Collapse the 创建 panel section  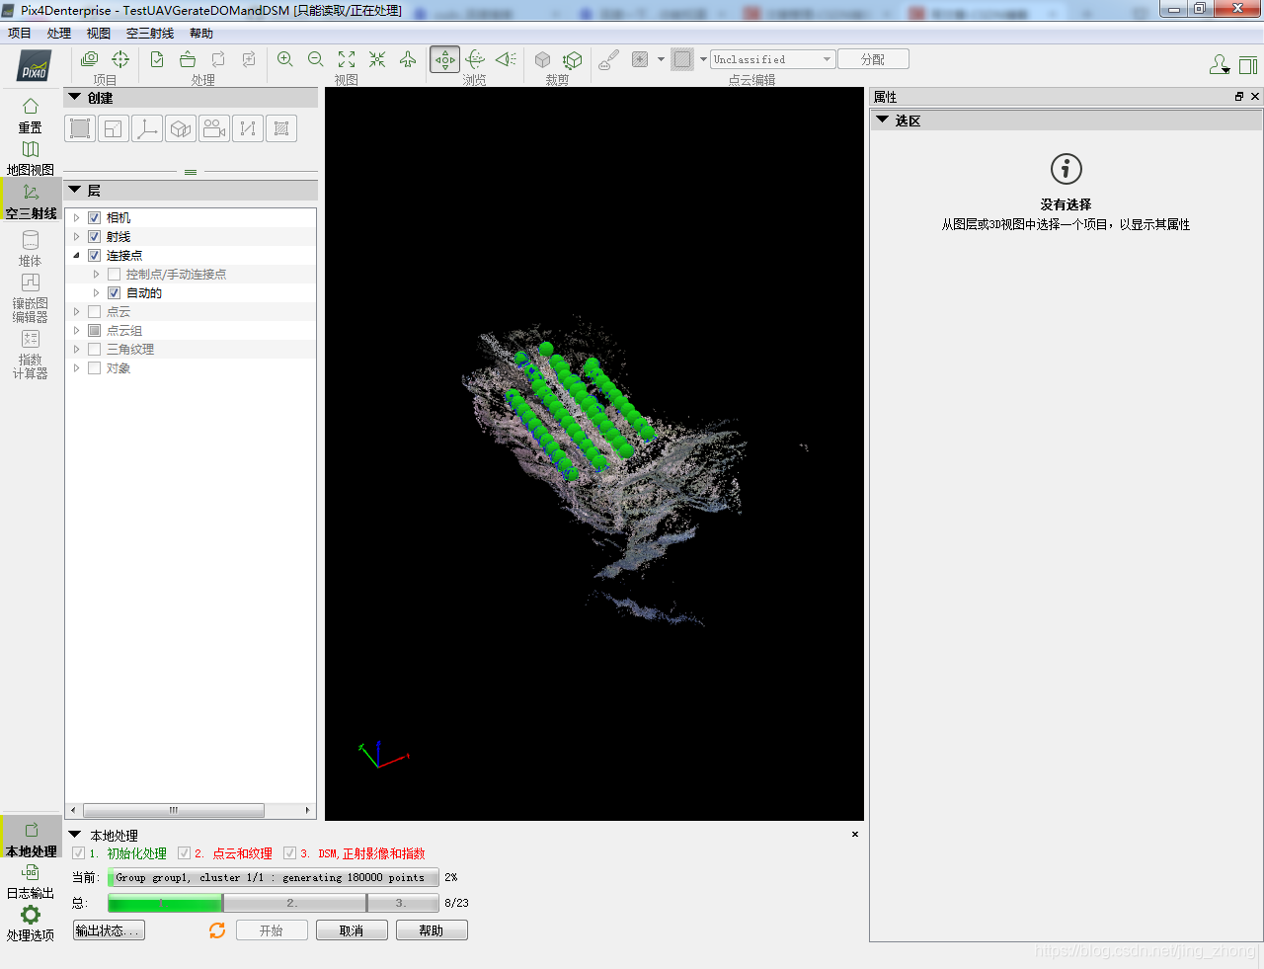74,97
